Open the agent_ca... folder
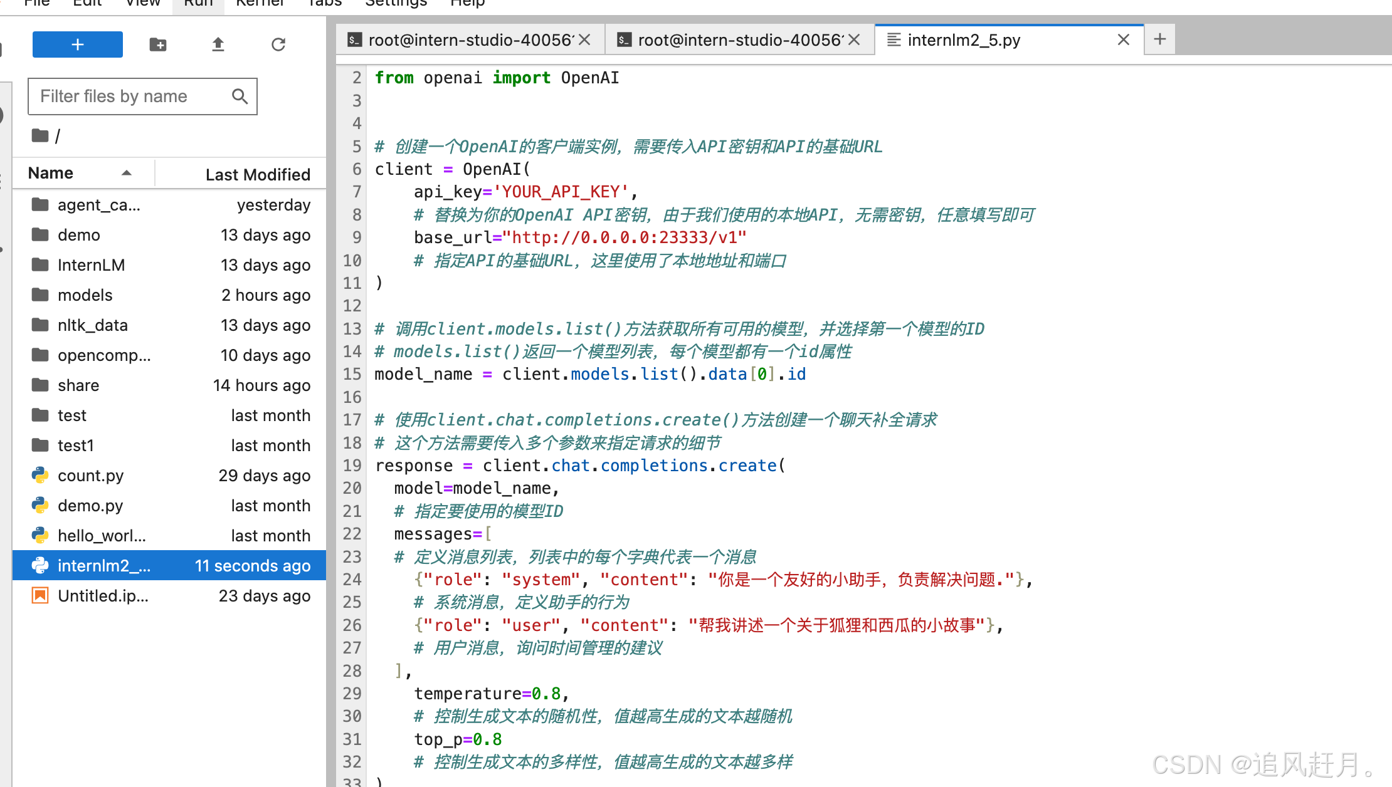1392x787 pixels. point(169,205)
